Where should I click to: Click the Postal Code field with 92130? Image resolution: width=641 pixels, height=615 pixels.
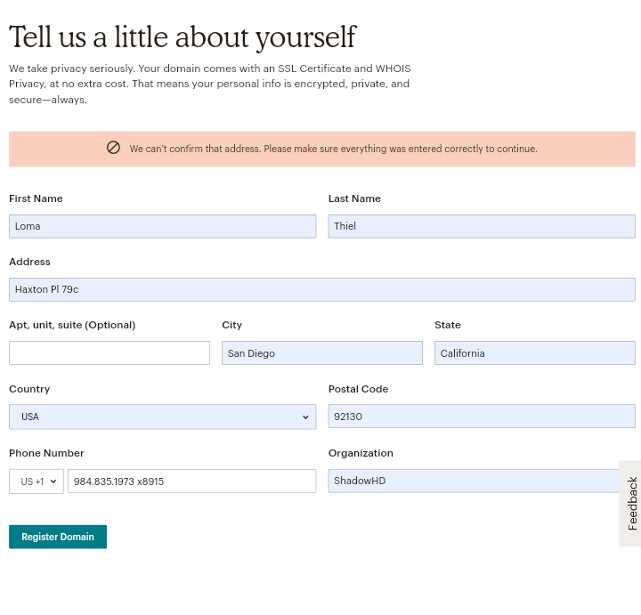click(481, 417)
